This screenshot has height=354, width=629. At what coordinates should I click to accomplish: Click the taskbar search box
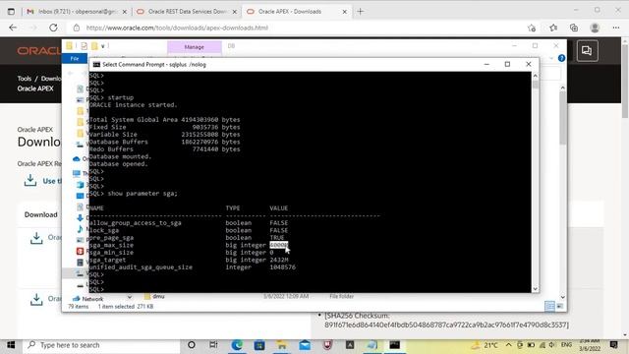tap(101, 345)
